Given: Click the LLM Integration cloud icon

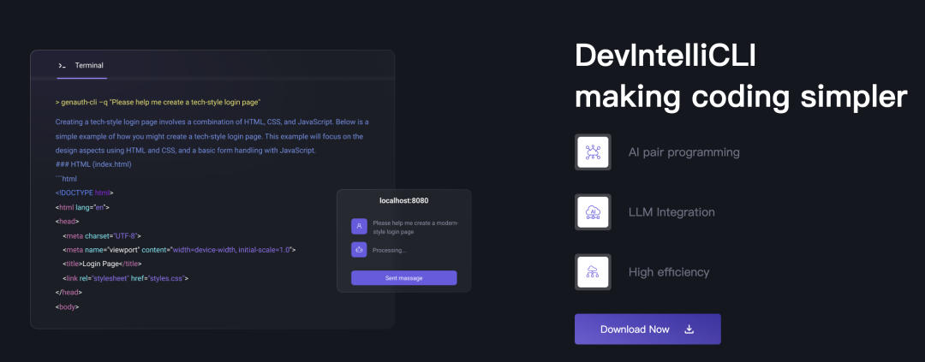Looking at the screenshot, I should pos(593,212).
